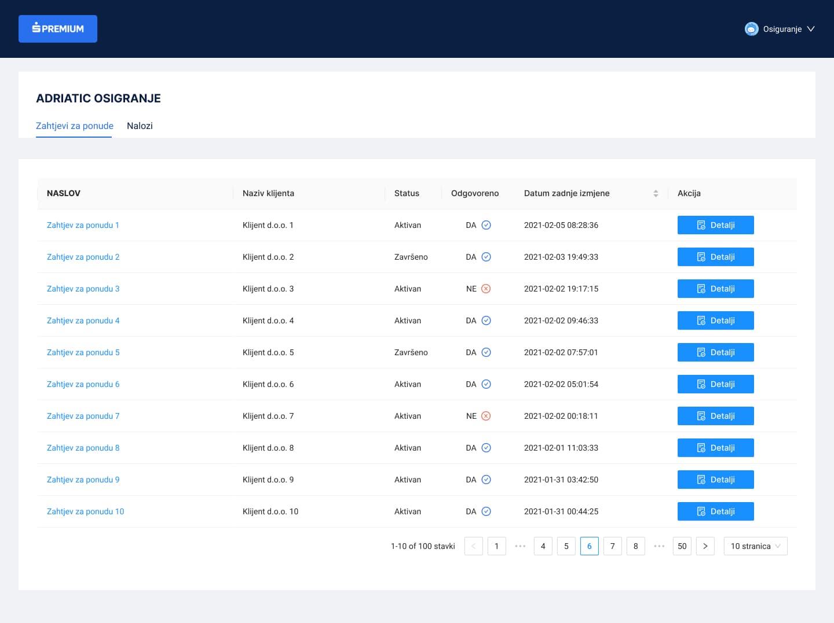Viewport: 834px width, 623px height.
Task: Go to previous page arrow
Action: [x=474, y=546]
